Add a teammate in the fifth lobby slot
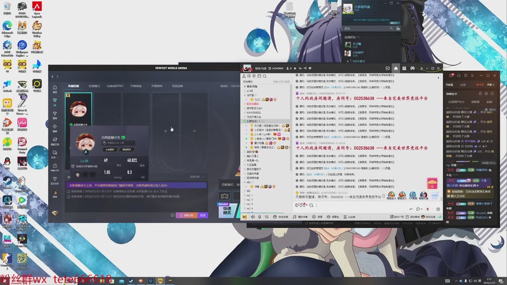Image resolution: width=507 pixels, height=285 pixels. click(x=195, y=131)
